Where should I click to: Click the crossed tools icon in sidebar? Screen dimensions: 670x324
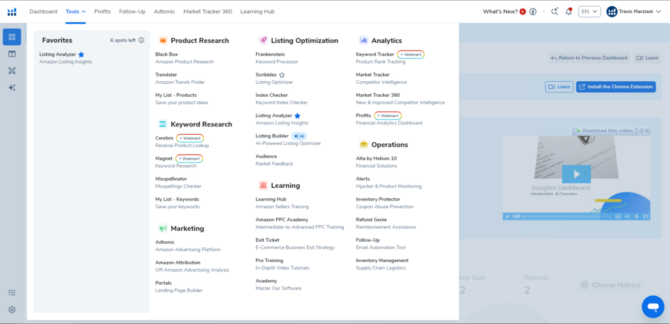click(12, 71)
